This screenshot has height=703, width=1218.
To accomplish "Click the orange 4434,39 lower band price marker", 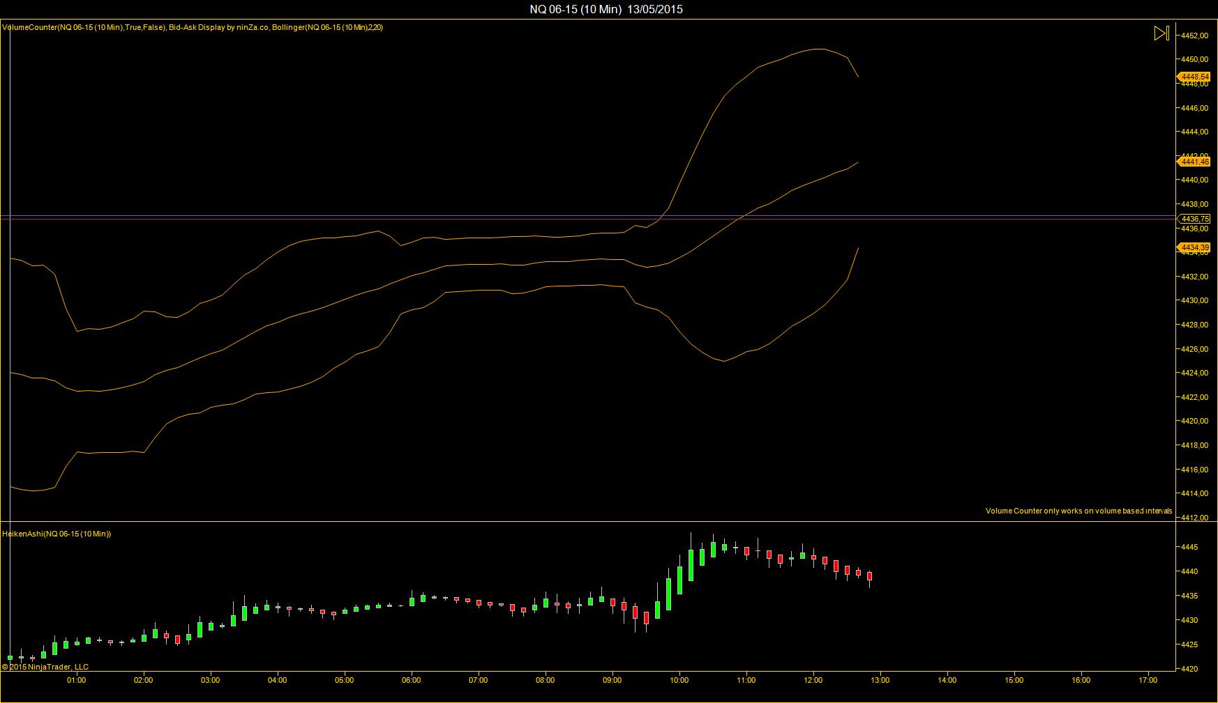I will [x=1194, y=247].
